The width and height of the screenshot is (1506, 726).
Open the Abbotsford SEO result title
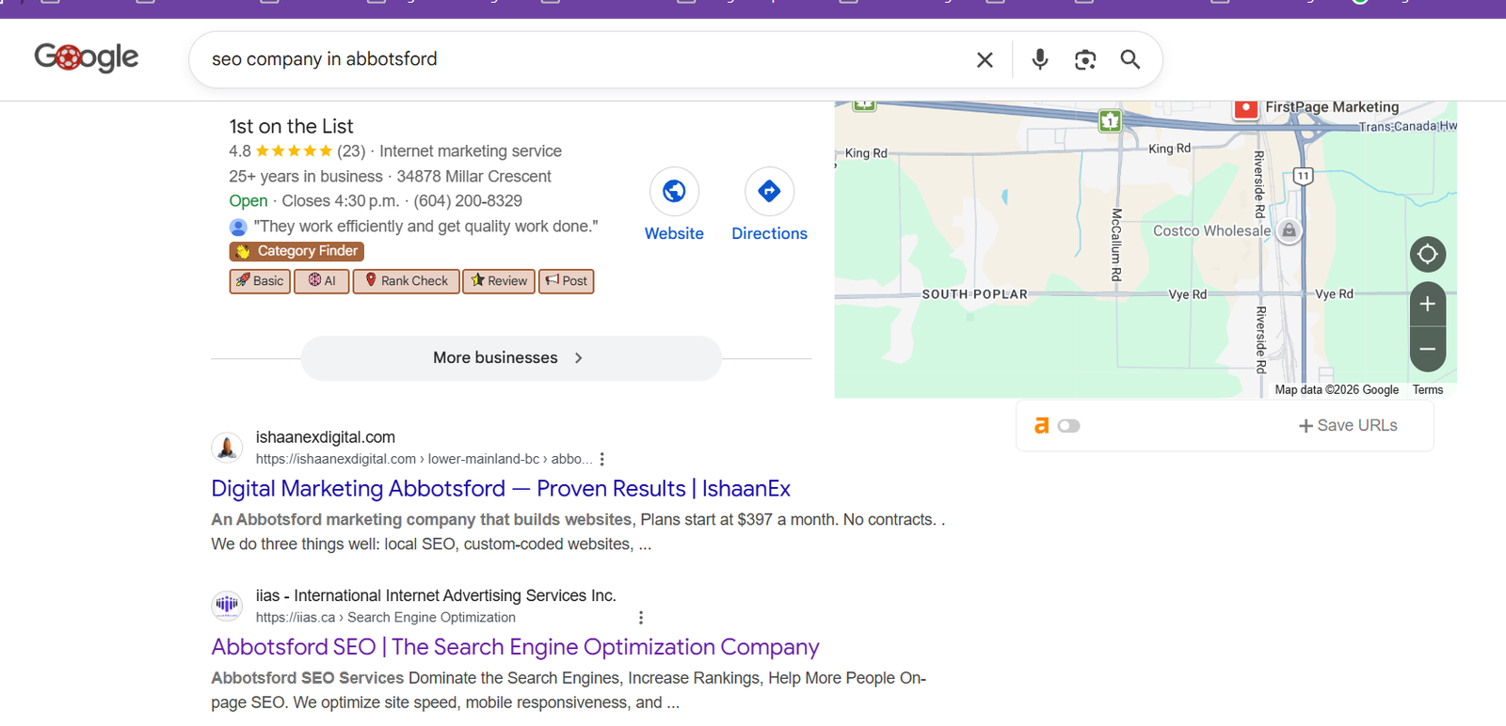tap(515, 647)
